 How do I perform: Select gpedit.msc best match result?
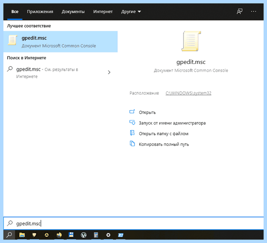[x=61, y=42]
